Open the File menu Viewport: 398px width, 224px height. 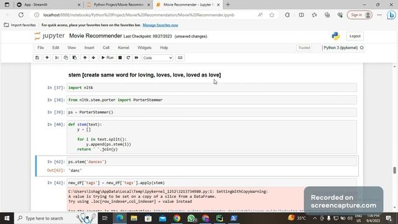coord(40,48)
